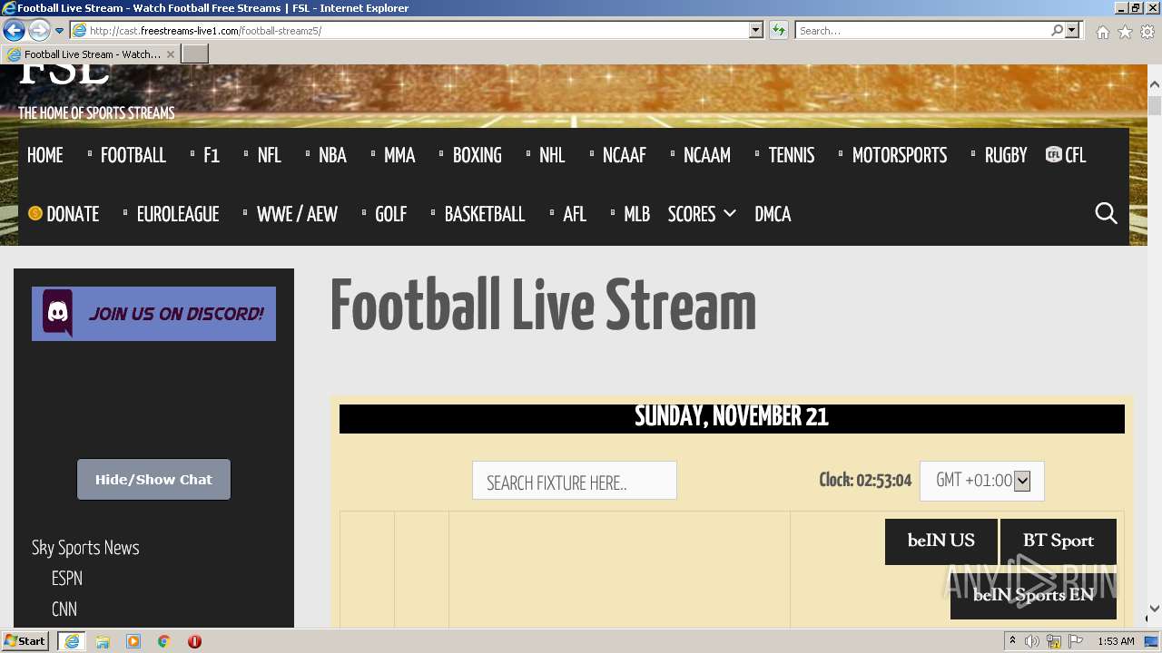Open the MMA menu item

[399, 155]
